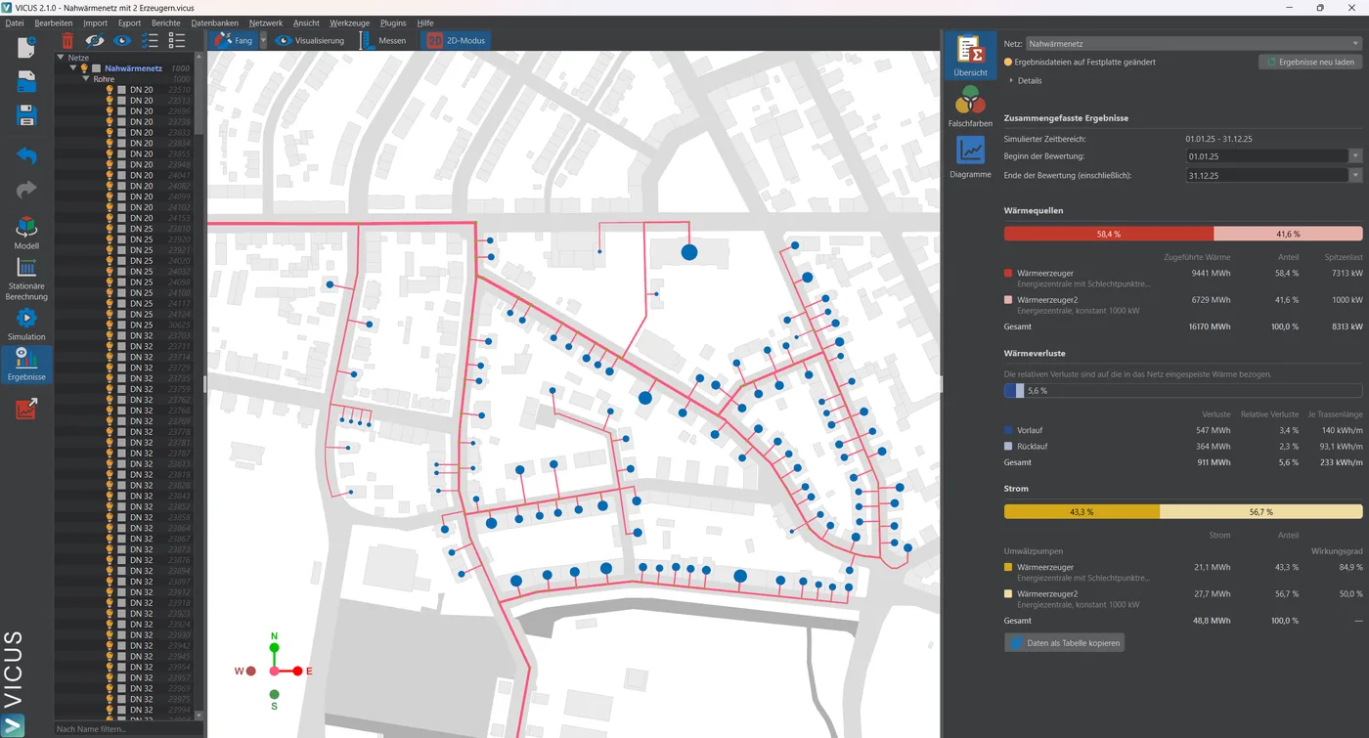The height and width of the screenshot is (738, 1369).
Task: Collapse the Rohre tree node
Action: (86, 79)
